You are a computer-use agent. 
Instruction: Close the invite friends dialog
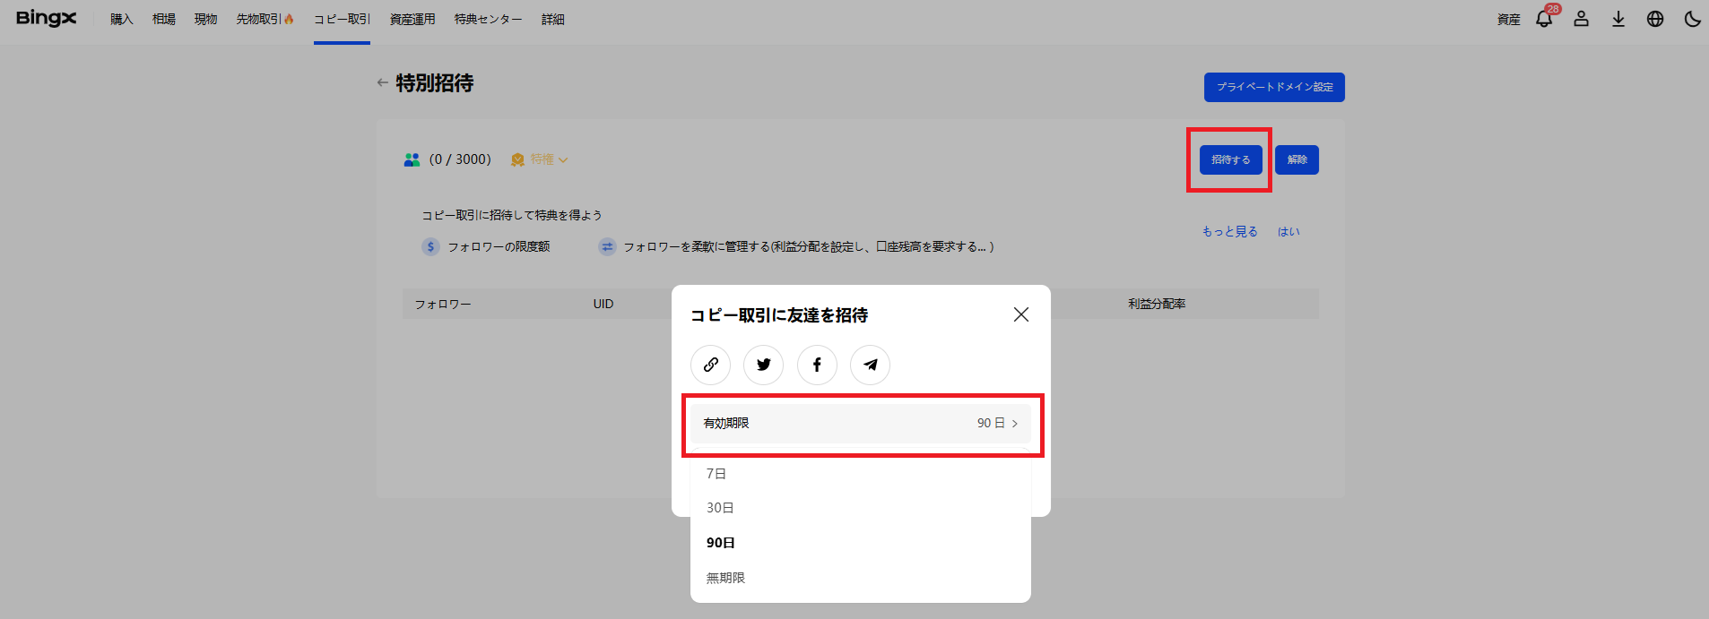(x=1020, y=314)
